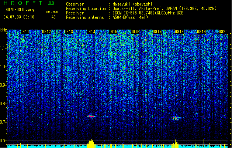The image size is (232, 148).
Task: Click the 0.7 kHz axis tick label
Action: pyautogui.click(x=3, y=122)
